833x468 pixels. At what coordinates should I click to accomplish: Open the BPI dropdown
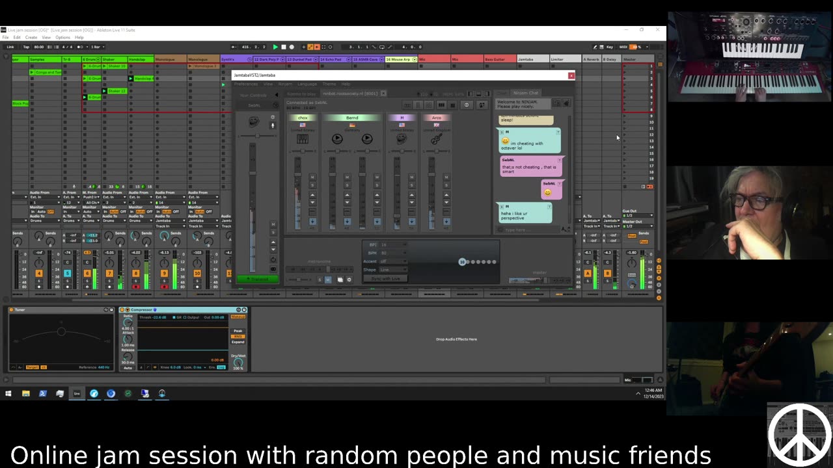[x=392, y=244]
